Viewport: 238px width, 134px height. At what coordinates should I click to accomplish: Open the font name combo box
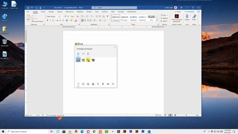click(x=52, y=16)
